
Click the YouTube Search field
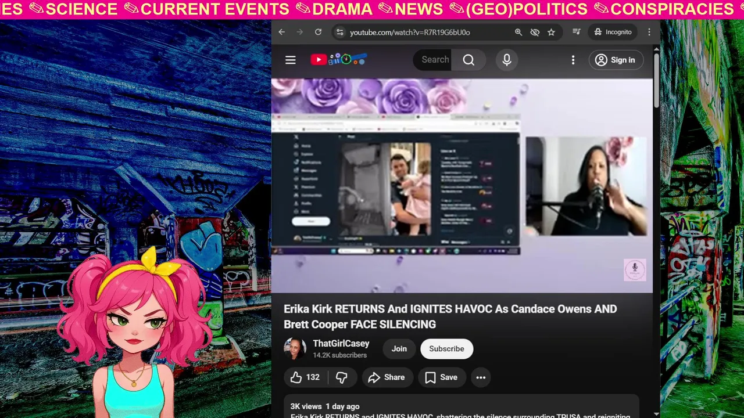pos(433,60)
